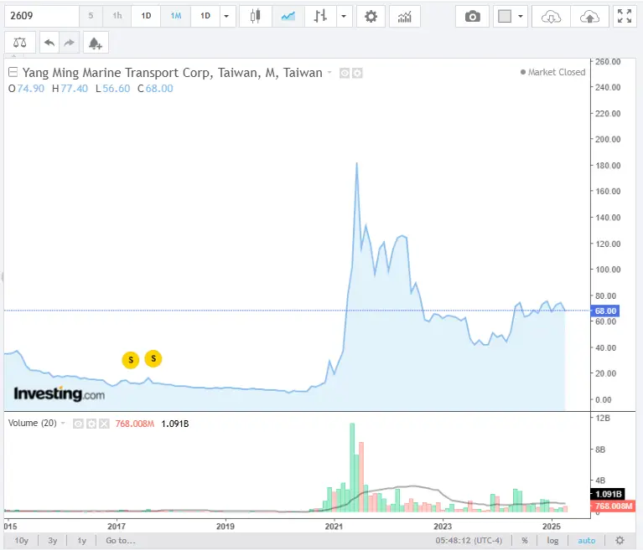Open the indicators menu icon
643x550 pixels.
tap(404, 17)
